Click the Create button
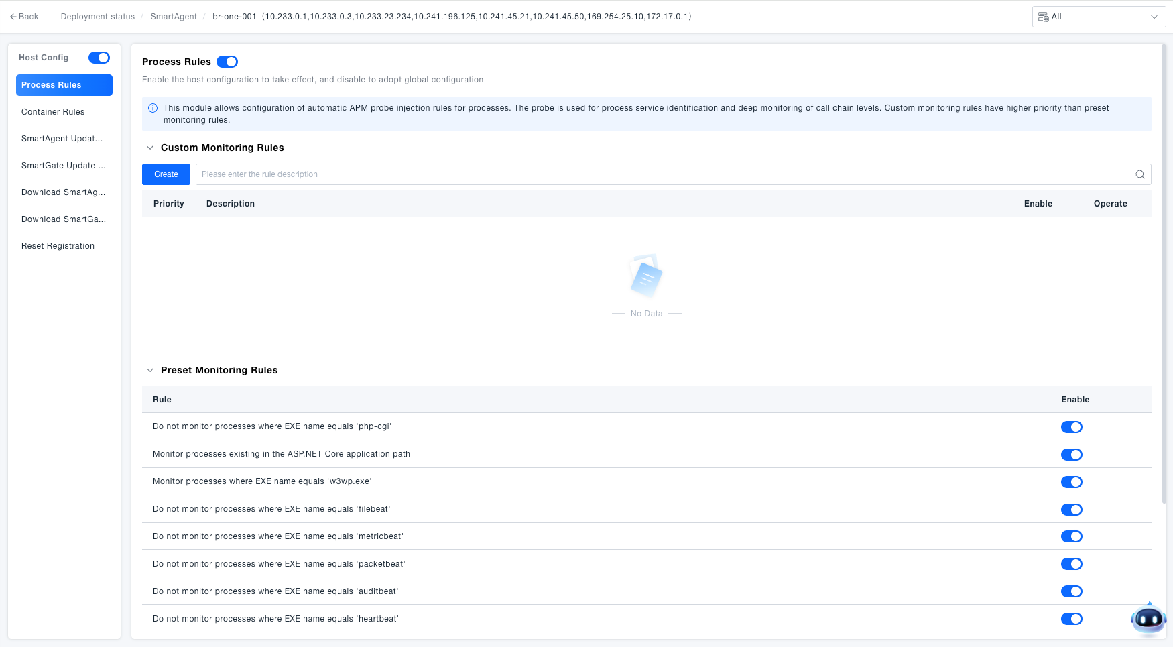This screenshot has height=647, width=1173. pos(166,174)
